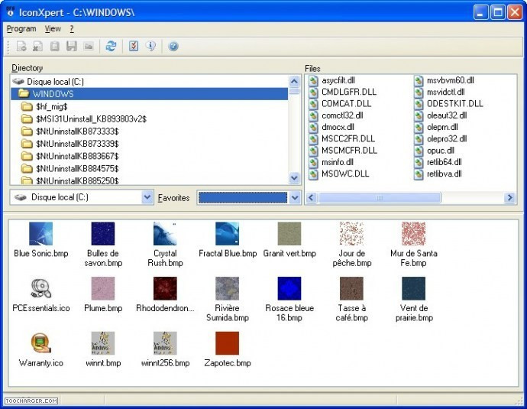This screenshot has width=527, height=409.
Task: Select the Zapotec.bmp red swatch thumbnail
Action: pos(227,343)
